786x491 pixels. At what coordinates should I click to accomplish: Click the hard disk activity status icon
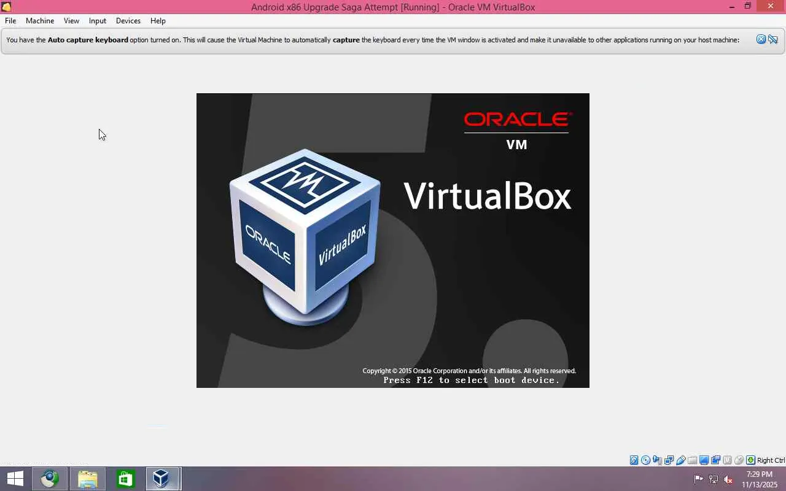coord(634,460)
